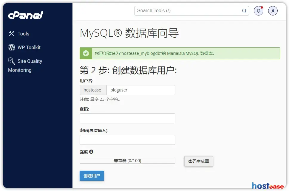Click the green success checkmark icon
289x191 pixels.
click(86, 53)
